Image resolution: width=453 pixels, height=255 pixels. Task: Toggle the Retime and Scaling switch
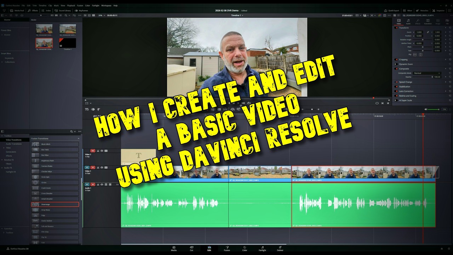point(396,96)
